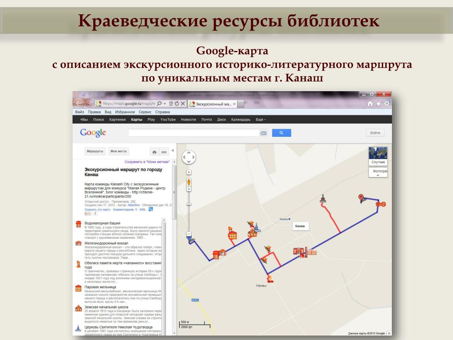Click the blue Google search button

pyautogui.click(x=281, y=133)
